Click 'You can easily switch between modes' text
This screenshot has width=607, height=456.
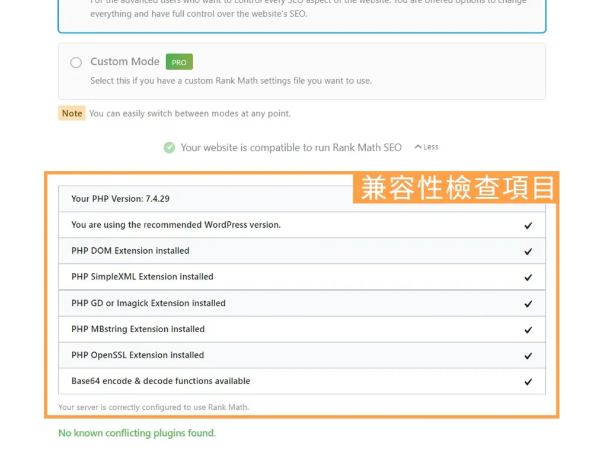pyautogui.click(x=190, y=113)
